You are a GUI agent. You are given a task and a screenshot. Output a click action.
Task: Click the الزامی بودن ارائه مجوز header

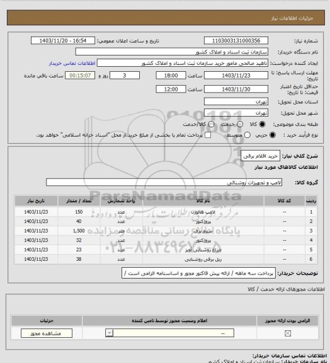(287, 321)
